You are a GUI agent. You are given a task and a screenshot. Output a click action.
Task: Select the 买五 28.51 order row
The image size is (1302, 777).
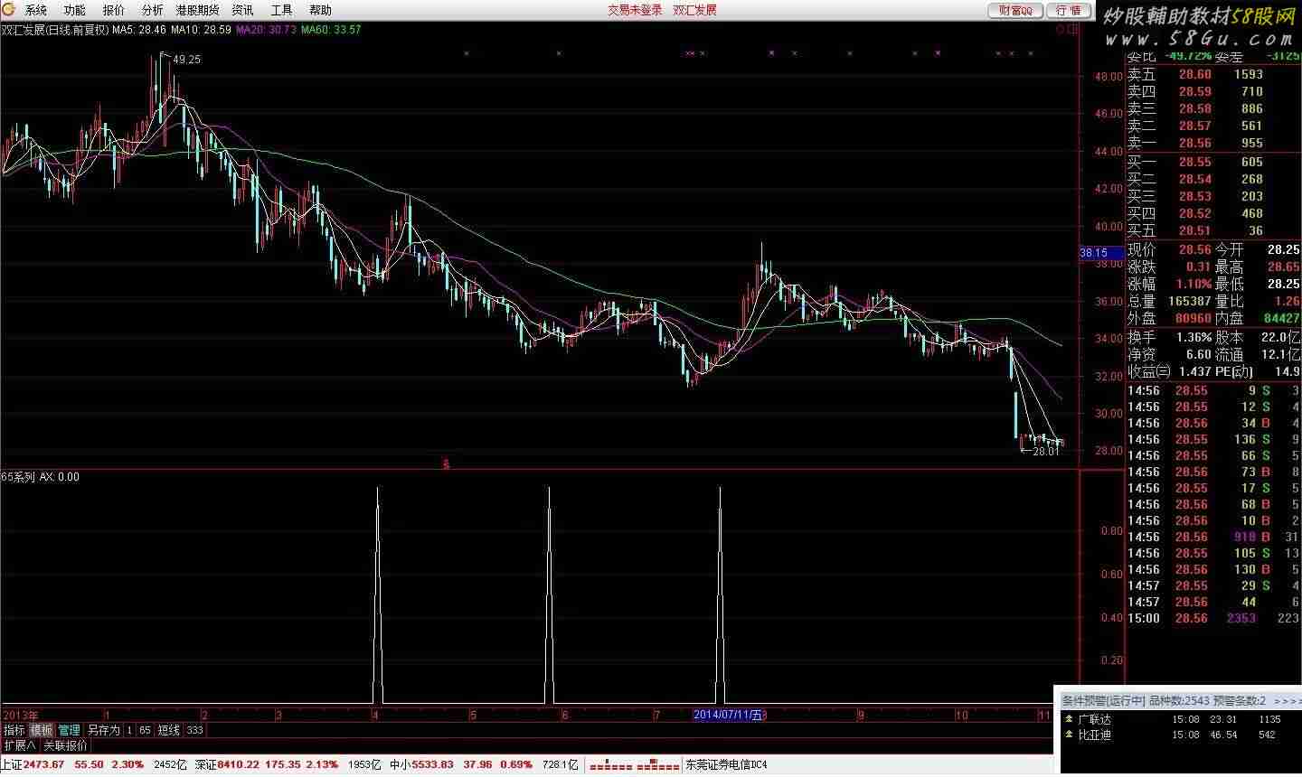(x=1213, y=230)
